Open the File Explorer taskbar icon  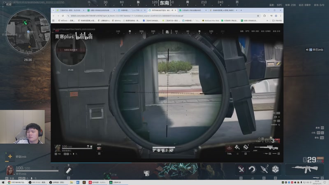coord(72,183)
